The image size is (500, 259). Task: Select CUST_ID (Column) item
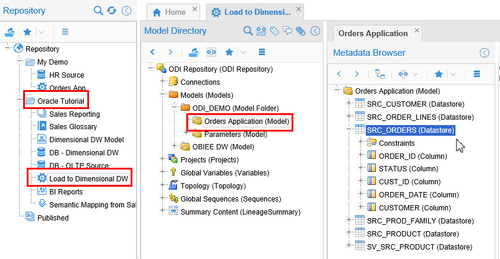pos(409,182)
